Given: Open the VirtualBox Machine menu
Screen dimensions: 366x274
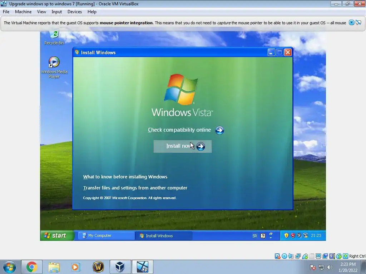Looking at the screenshot, I should pos(23,12).
